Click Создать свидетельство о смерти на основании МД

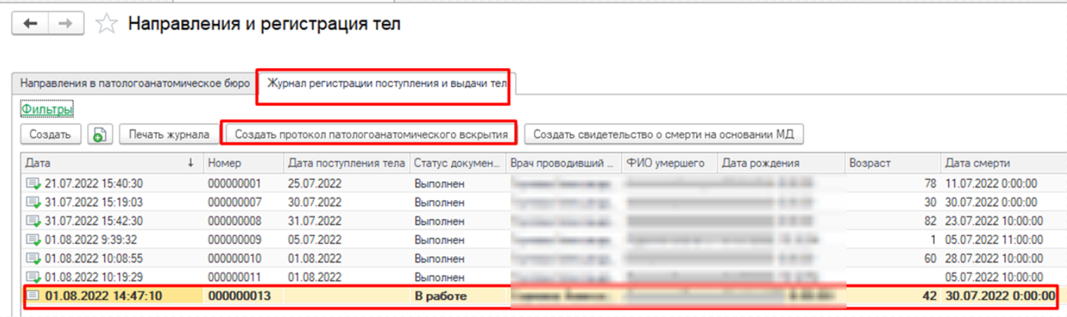point(664,134)
